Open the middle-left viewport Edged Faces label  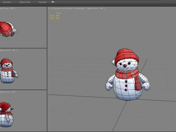pyautogui.click(x=5, y=50)
